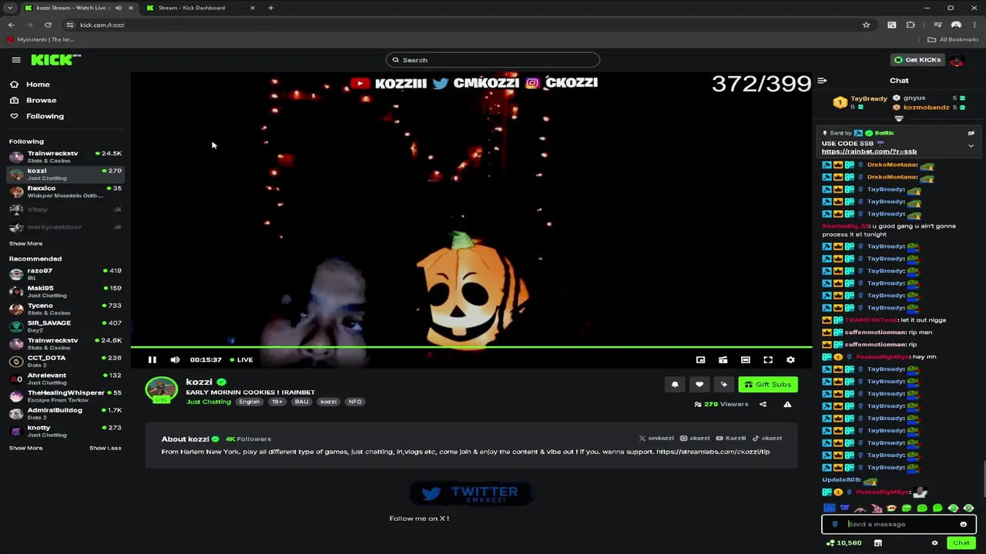The height and width of the screenshot is (554, 986).
Task: Click the Just Chatting category link under title
Action: [x=208, y=402]
